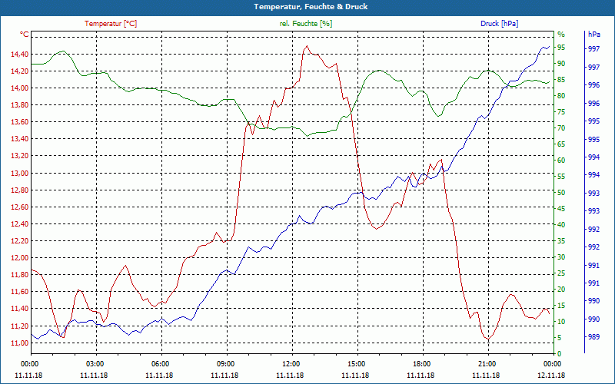Image resolution: width=615 pixels, height=384 pixels.
Task: Click the 09:00 time axis label
Action: [x=224, y=363]
